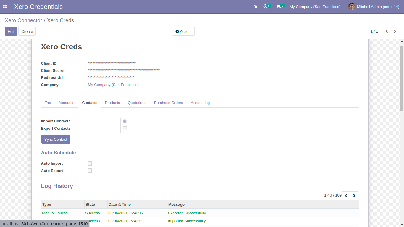The image size is (404, 227).
Task: Sort log by Message column header
Action: (x=246, y=205)
